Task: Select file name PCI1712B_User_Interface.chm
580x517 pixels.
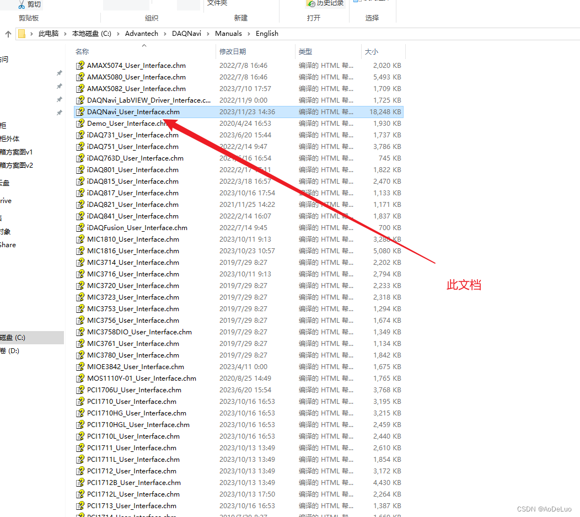Action: (x=133, y=483)
